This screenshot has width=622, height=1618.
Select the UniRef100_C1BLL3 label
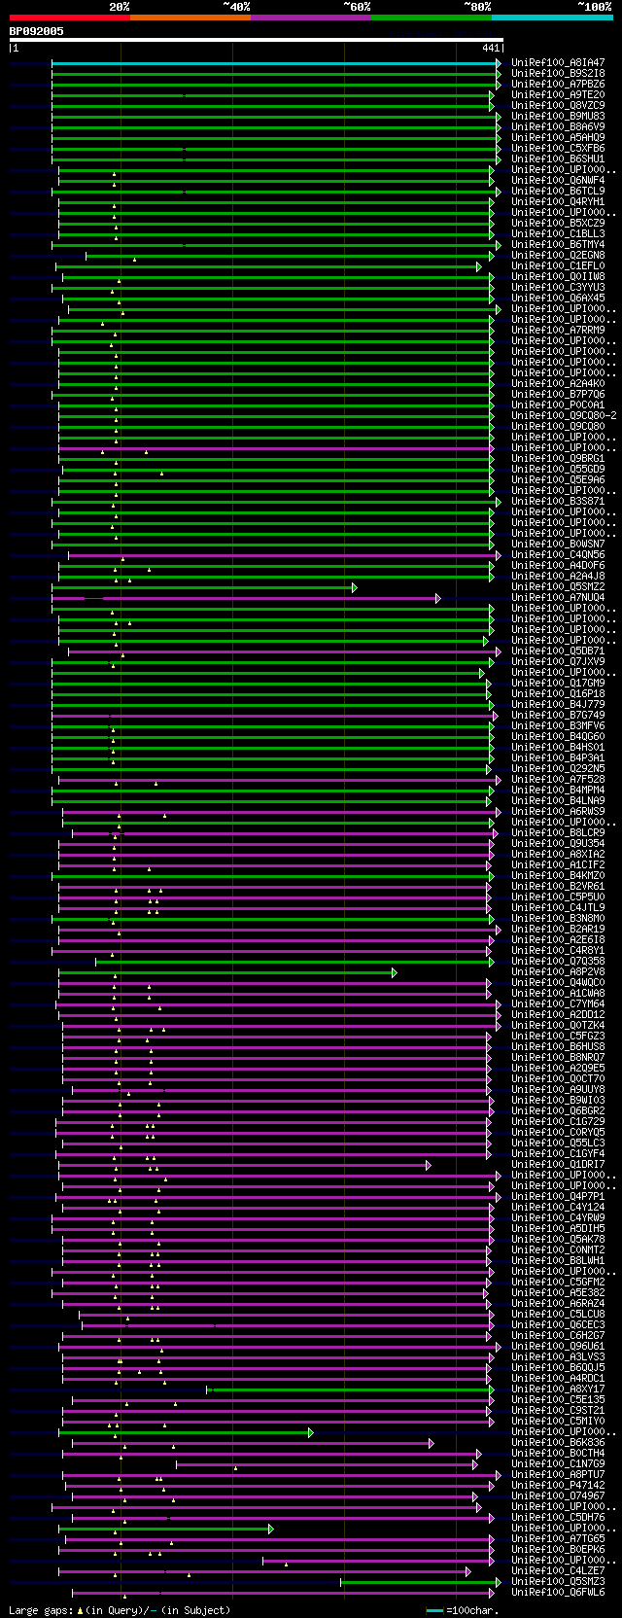tap(558, 234)
